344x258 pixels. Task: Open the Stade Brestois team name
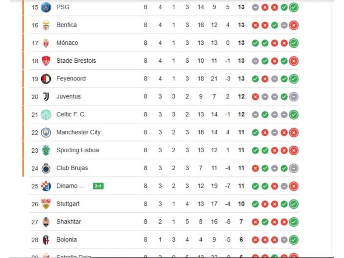click(x=76, y=61)
